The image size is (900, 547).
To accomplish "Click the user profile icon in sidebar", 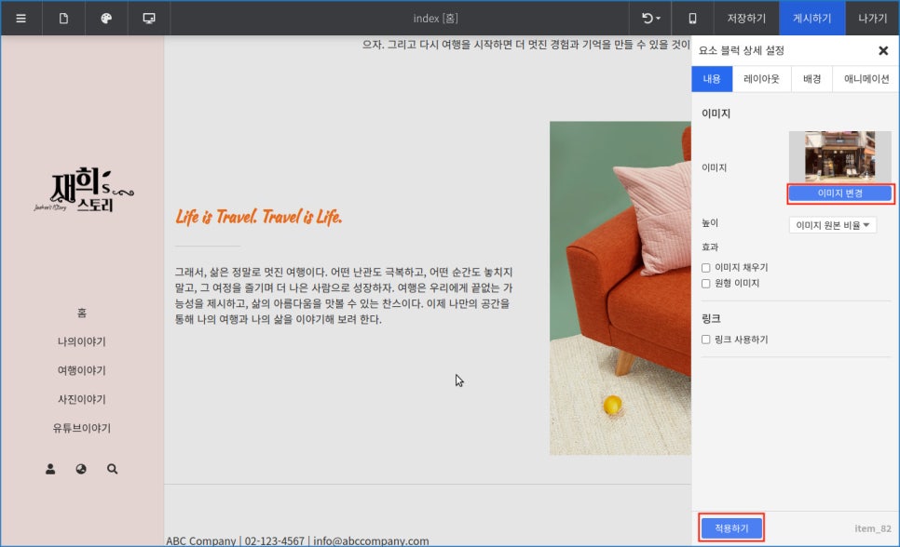I will (x=50, y=469).
